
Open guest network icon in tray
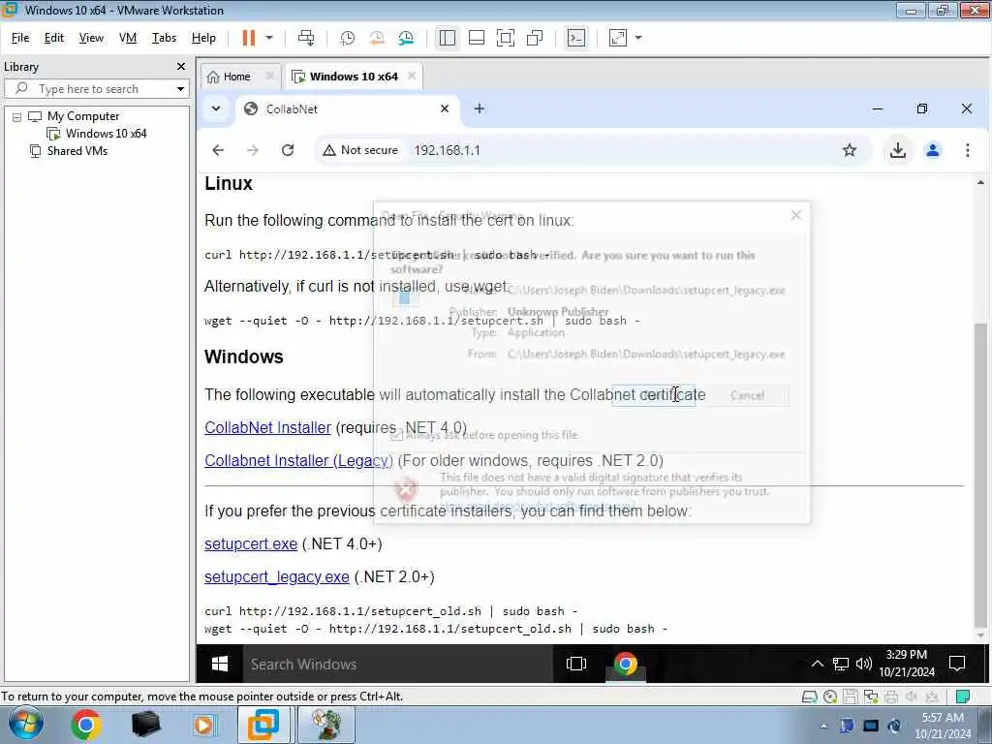tap(840, 664)
